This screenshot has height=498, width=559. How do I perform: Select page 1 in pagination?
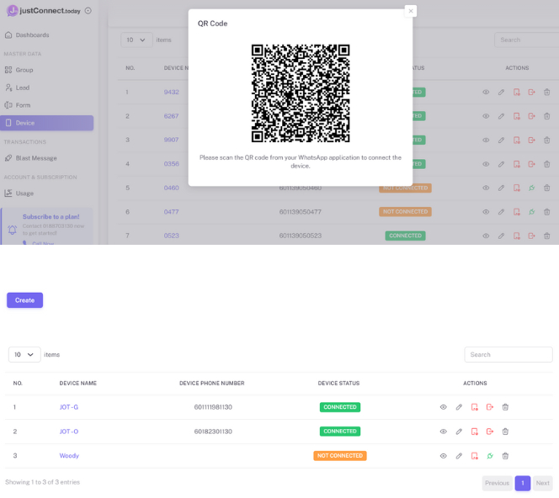523,484
